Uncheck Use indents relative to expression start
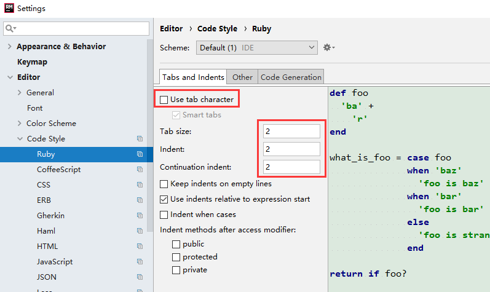This screenshot has width=490, height=292. click(164, 199)
